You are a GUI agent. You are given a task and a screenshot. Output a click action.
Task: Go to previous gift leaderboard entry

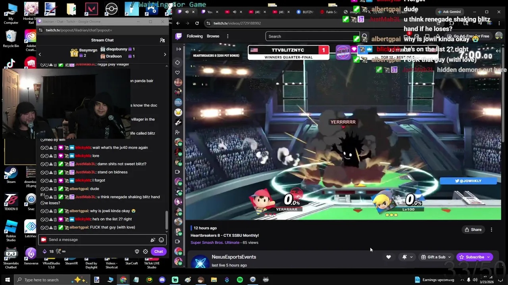(x=40, y=54)
